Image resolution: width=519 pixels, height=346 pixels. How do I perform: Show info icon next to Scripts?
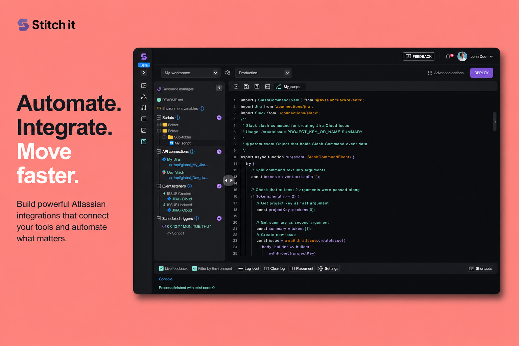178,118
